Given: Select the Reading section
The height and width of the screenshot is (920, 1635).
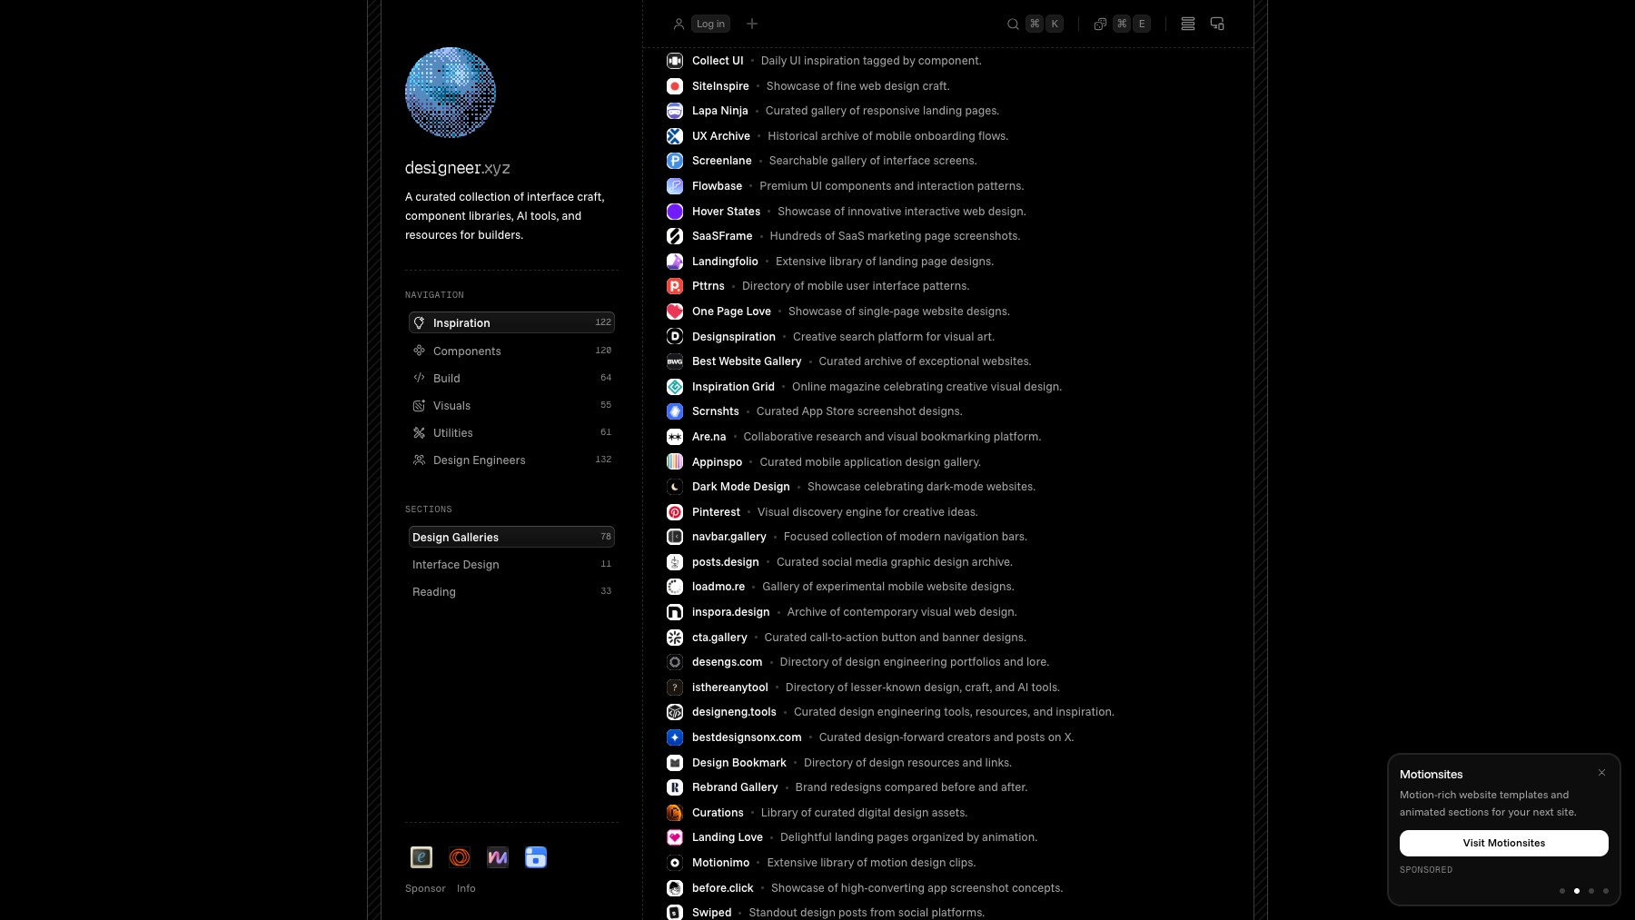Looking at the screenshot, I should tap(511, 591).
